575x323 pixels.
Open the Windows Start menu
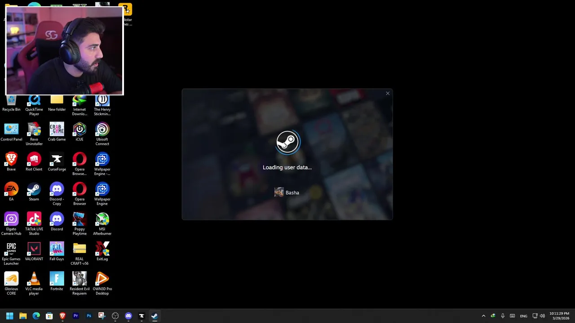(9, 316)
